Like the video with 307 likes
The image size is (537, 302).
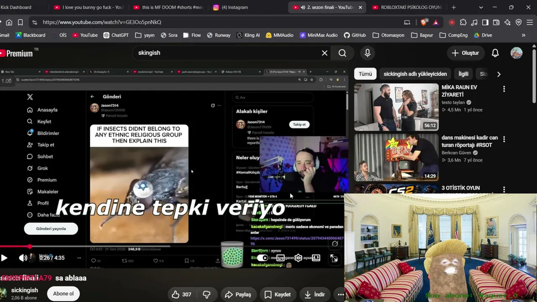click(x=181, y=294)
